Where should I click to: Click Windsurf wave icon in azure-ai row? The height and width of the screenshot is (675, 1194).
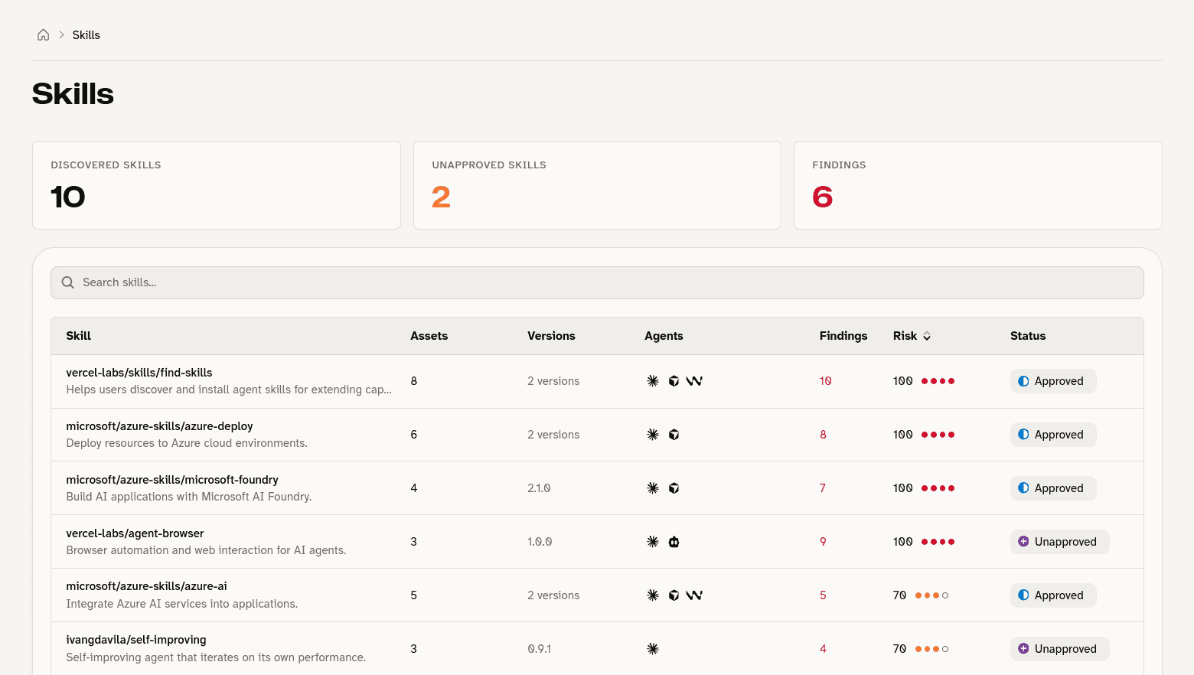[x=694, y=595]
